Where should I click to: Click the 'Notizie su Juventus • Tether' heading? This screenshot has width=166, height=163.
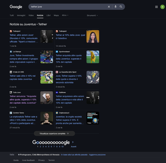click(28, 24)
